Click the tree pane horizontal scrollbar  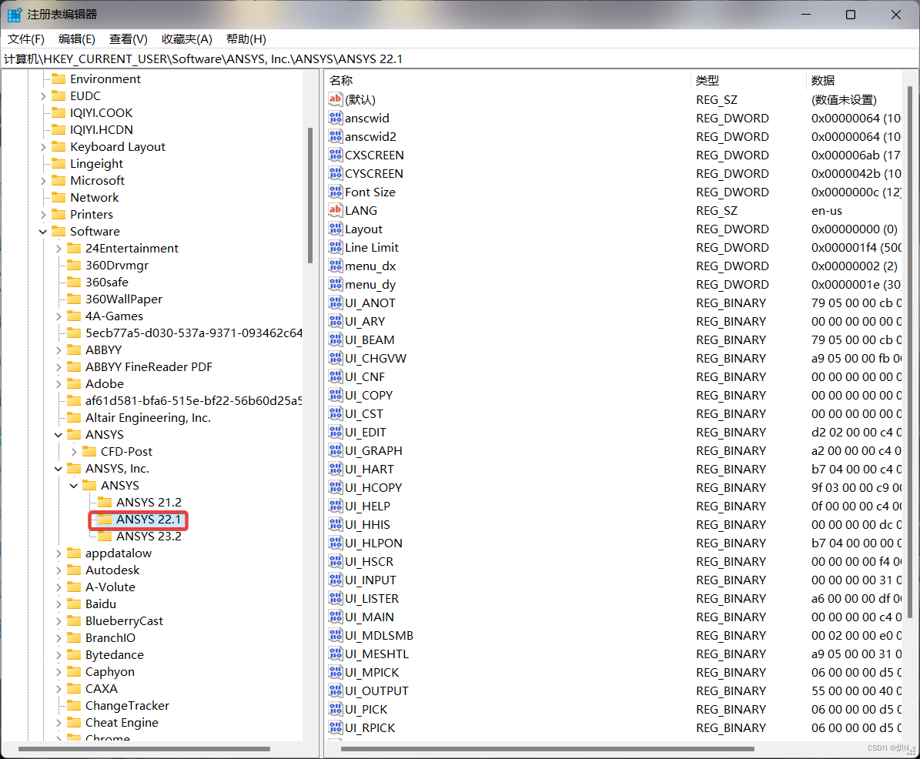click(x=144, y=748)
